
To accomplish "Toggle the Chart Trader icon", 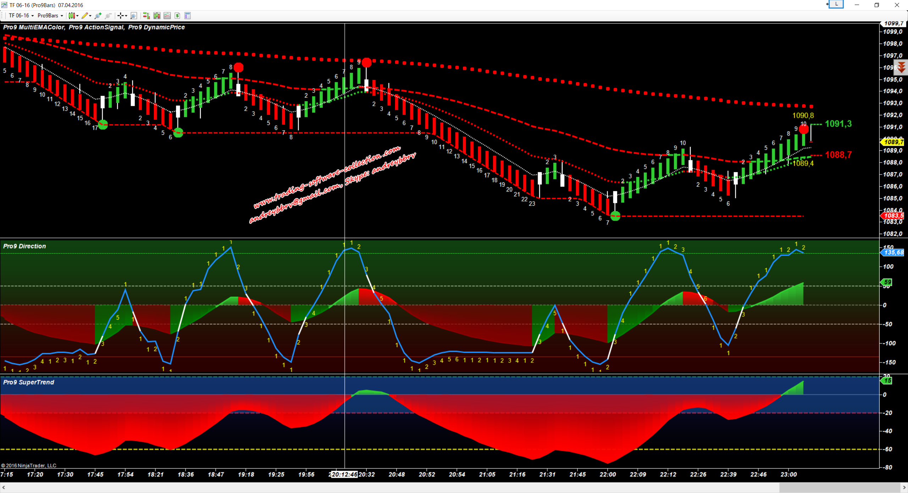I will (x=146, y=16).
